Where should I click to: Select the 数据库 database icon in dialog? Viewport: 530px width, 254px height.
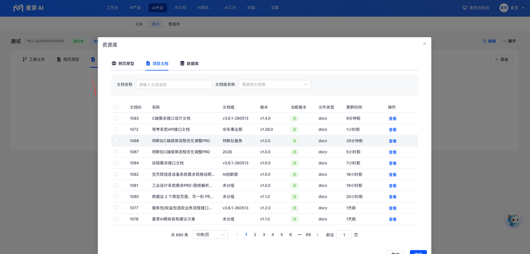click(x=182, y=63)
